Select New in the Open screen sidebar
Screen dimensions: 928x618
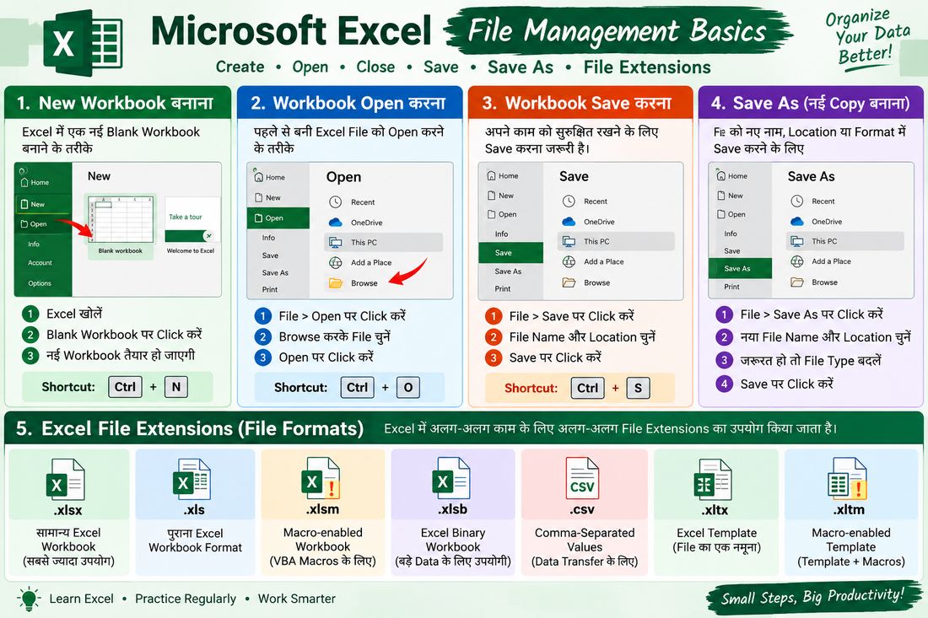click(x=268, y=197)
